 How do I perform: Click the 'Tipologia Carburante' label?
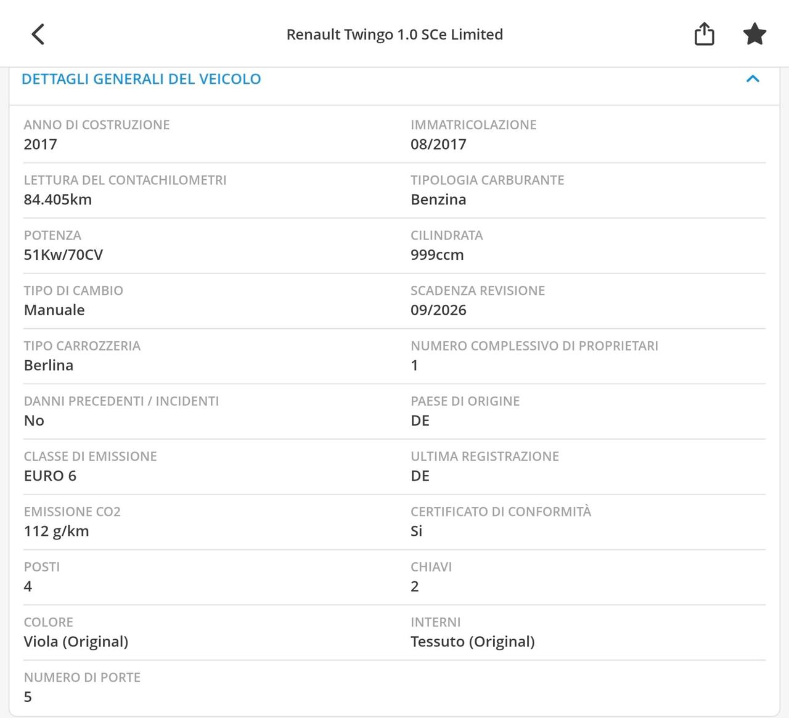tap(488, 180)
